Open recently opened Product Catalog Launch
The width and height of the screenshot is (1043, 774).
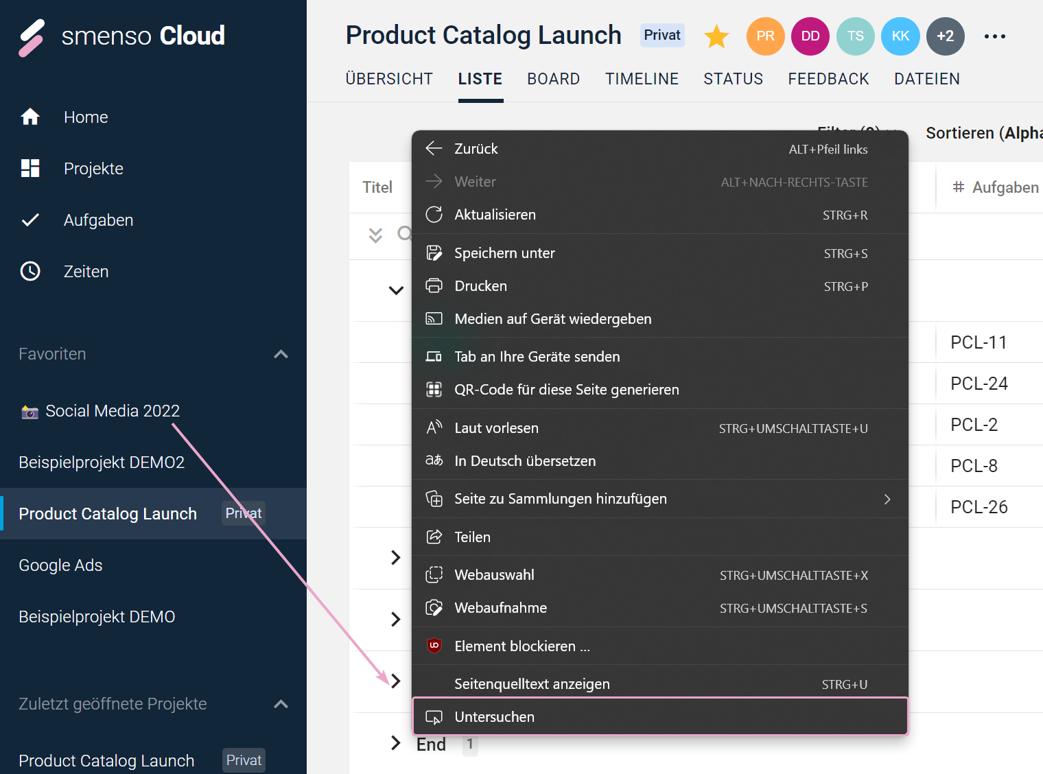(106, 760)
